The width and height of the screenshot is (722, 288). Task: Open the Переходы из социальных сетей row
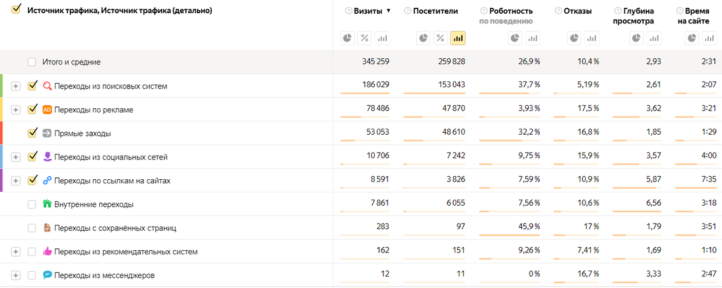(16, 157)
